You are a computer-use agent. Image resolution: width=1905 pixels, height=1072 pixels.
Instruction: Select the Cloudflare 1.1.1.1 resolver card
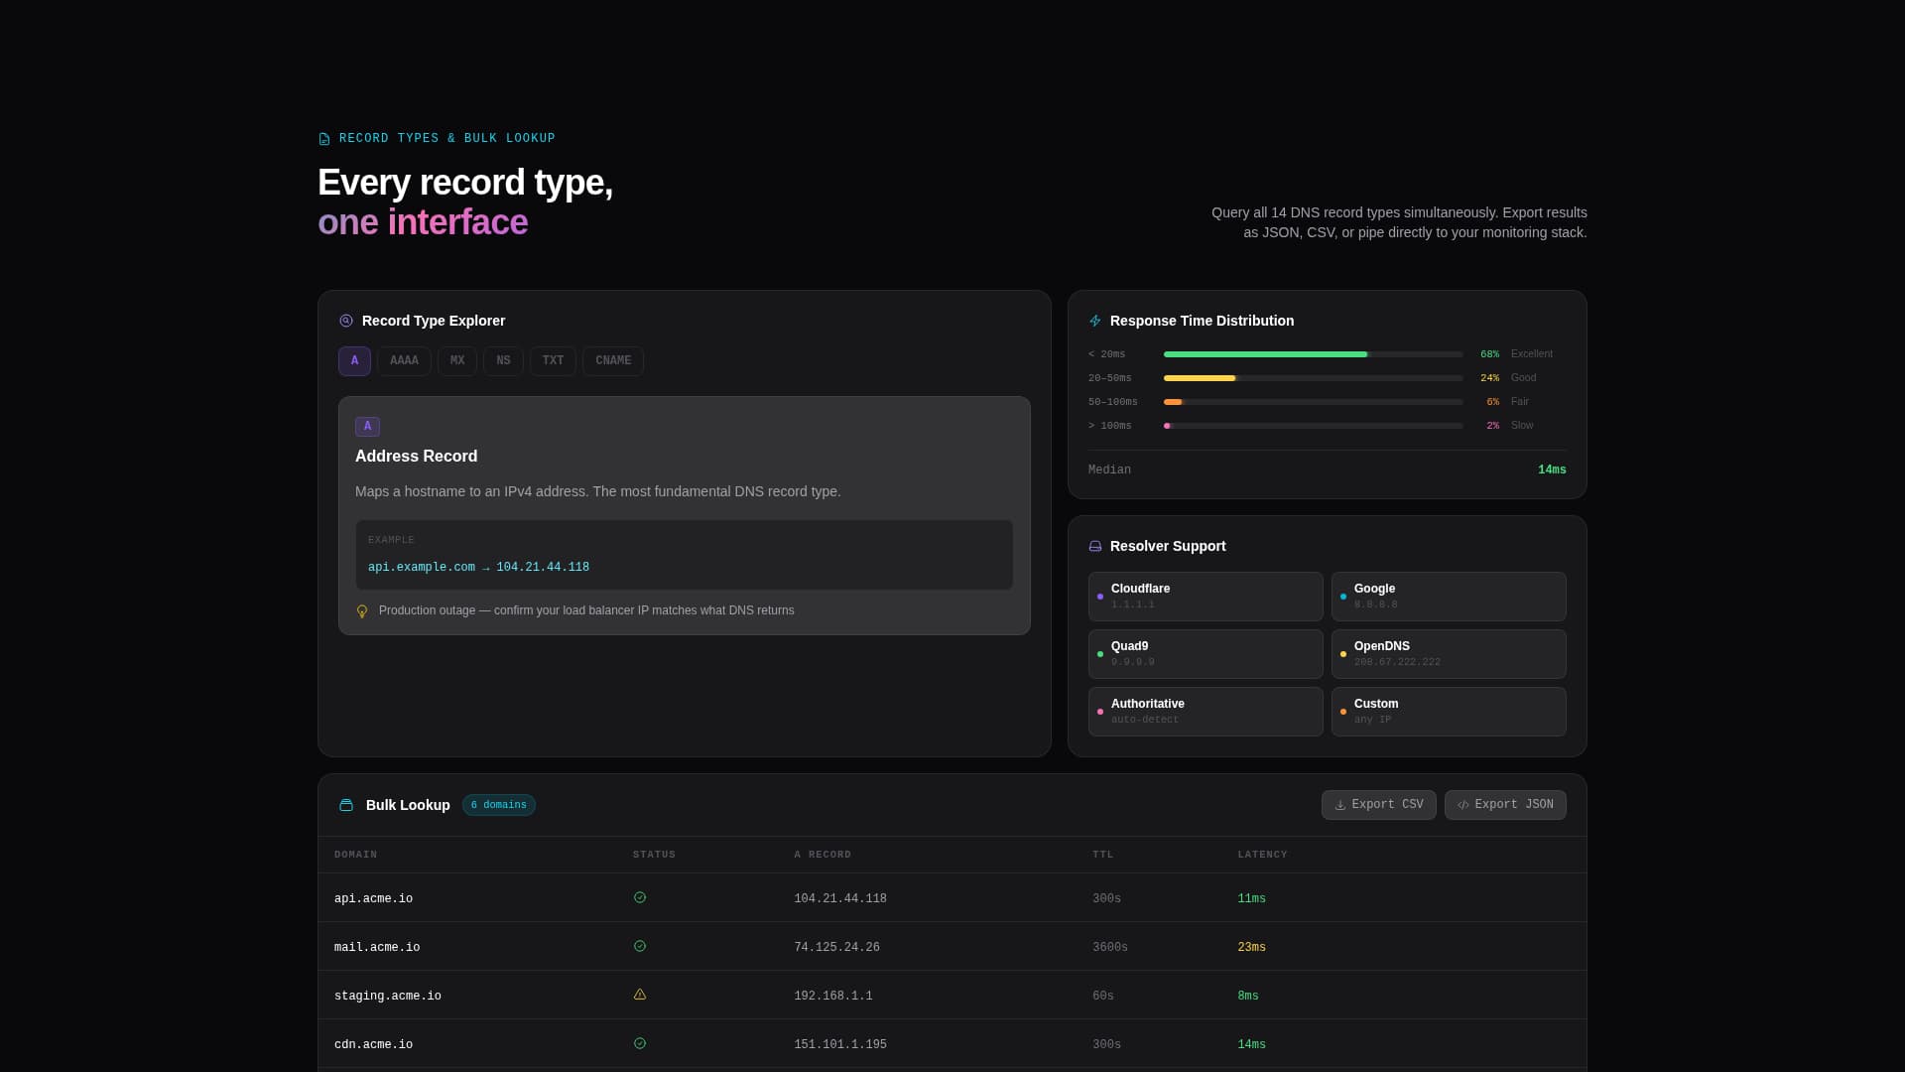[1206, 597]
